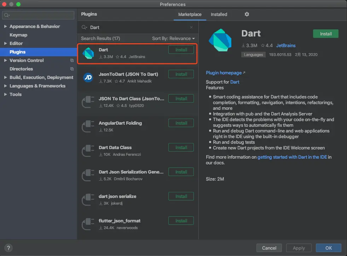The image size is (347, 256).
Task: Select Directories in settings tree
Action: (x=21, y=69)
